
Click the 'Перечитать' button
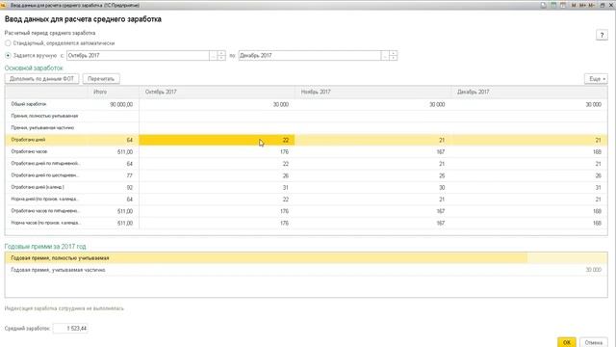click(101, 79)
